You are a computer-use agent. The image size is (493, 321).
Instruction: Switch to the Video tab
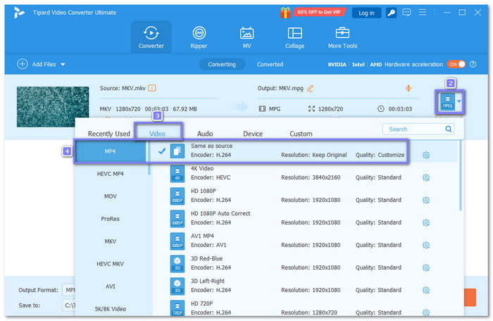[157, 134]
